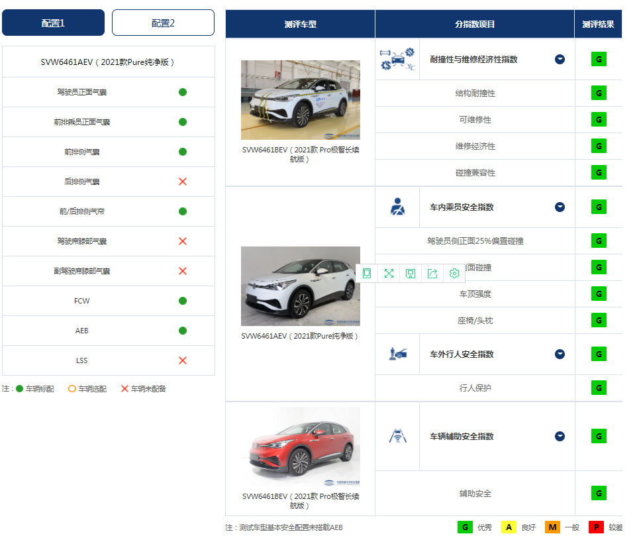Click the 耐撞性与维修经济性指数 car repair icon
Viewport: 639px width, 544px height.
coord(397,60)
